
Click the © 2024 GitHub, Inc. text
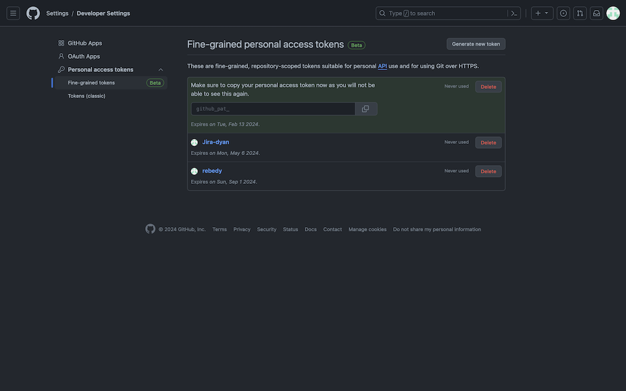click(182, 230)
